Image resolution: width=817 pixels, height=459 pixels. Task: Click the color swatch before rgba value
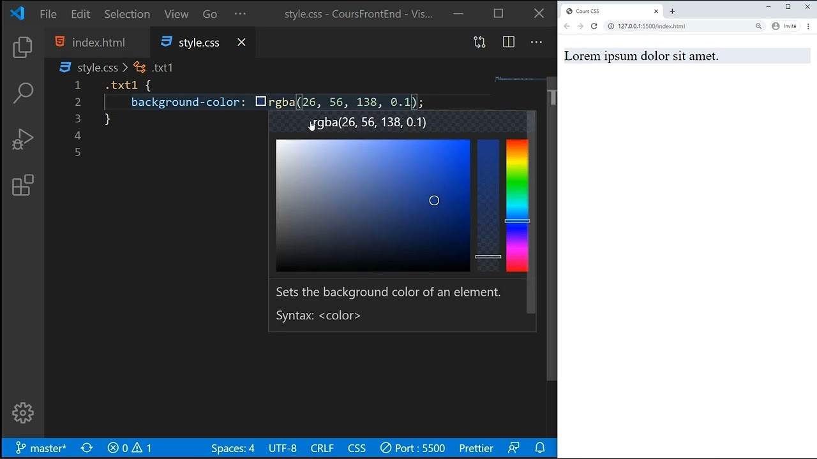pyautogui.click(x=260, y=101)
